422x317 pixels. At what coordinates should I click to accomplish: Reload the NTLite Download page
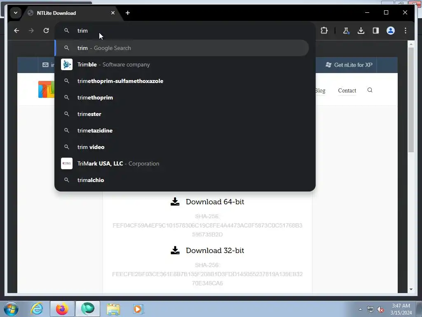click(x=46, y=31)
